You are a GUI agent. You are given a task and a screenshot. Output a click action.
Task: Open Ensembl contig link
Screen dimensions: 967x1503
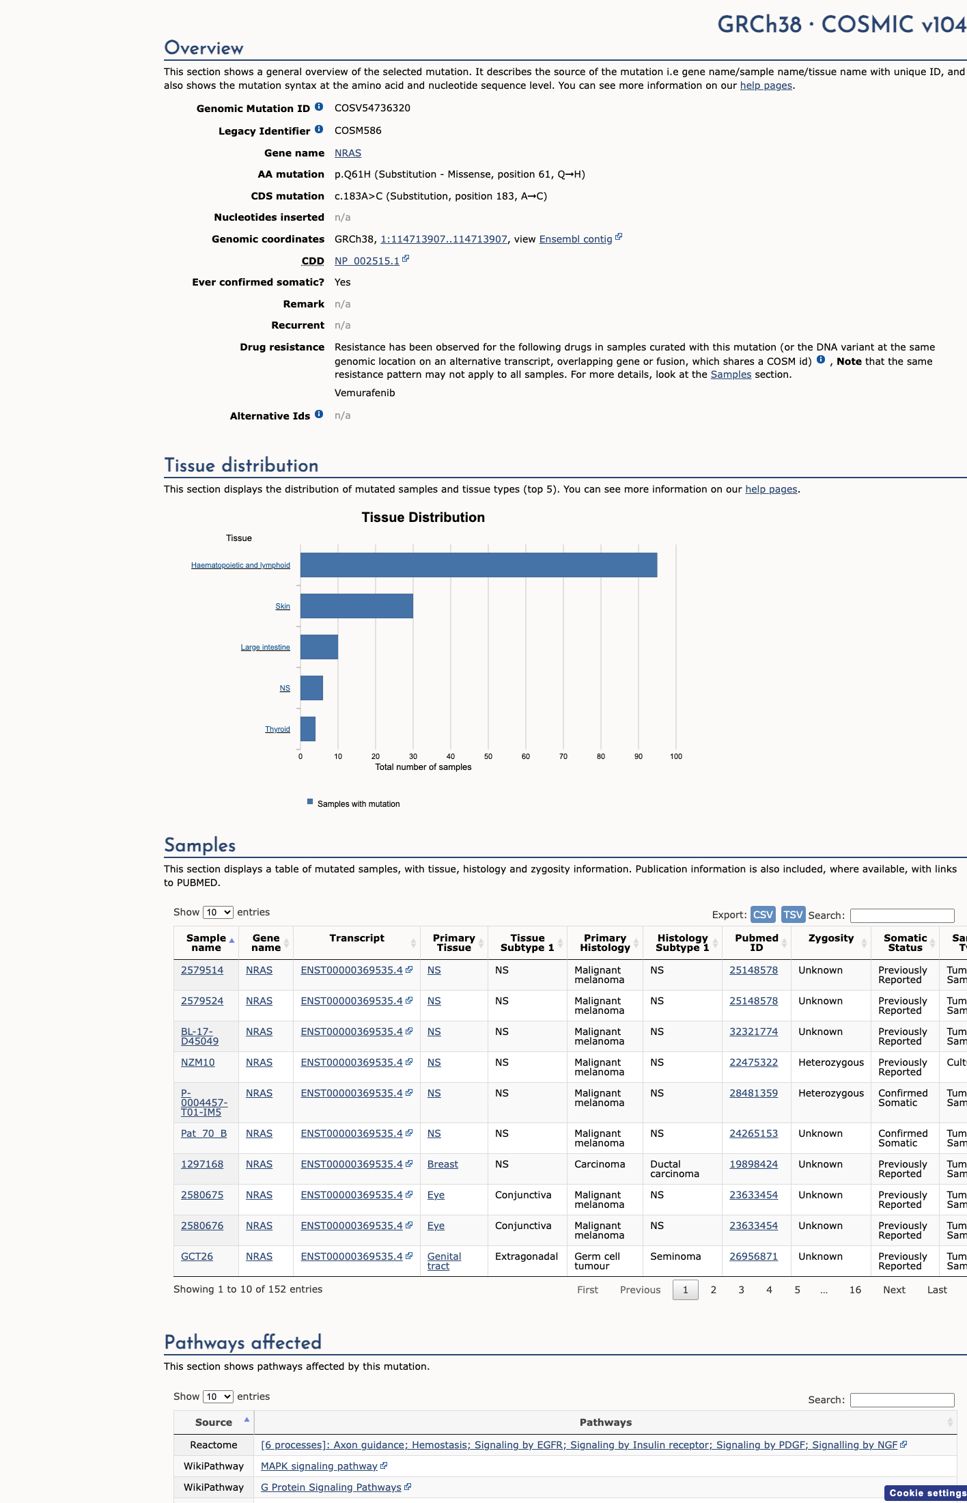[576, 239]
